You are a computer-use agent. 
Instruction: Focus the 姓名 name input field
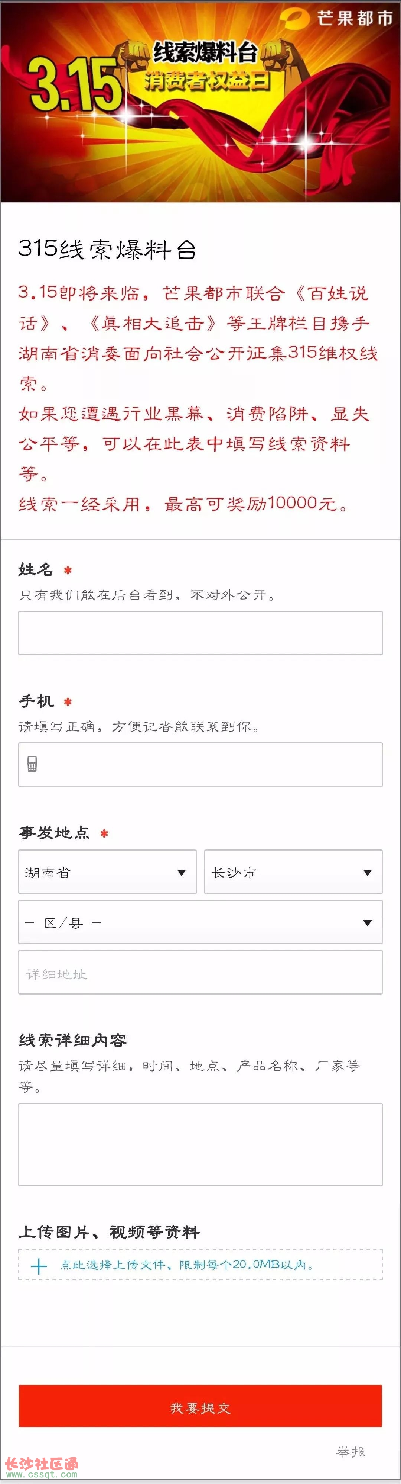tap(200, 633)
